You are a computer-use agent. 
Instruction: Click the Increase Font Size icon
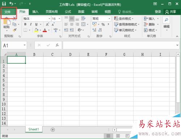(x=47, y=24)
